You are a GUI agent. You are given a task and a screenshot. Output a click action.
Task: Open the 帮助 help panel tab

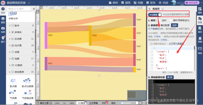tap(200, 50)
